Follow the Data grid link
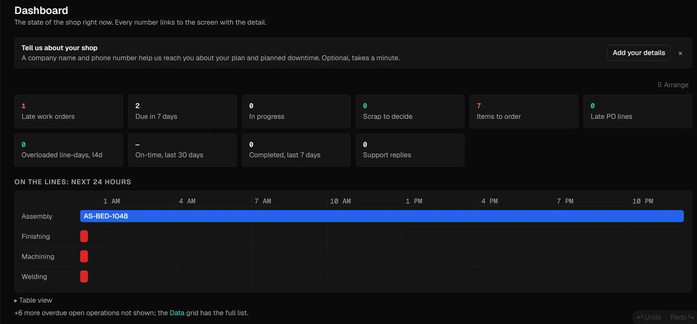This screenshot has width=697, height=324. tap(177, 313)
